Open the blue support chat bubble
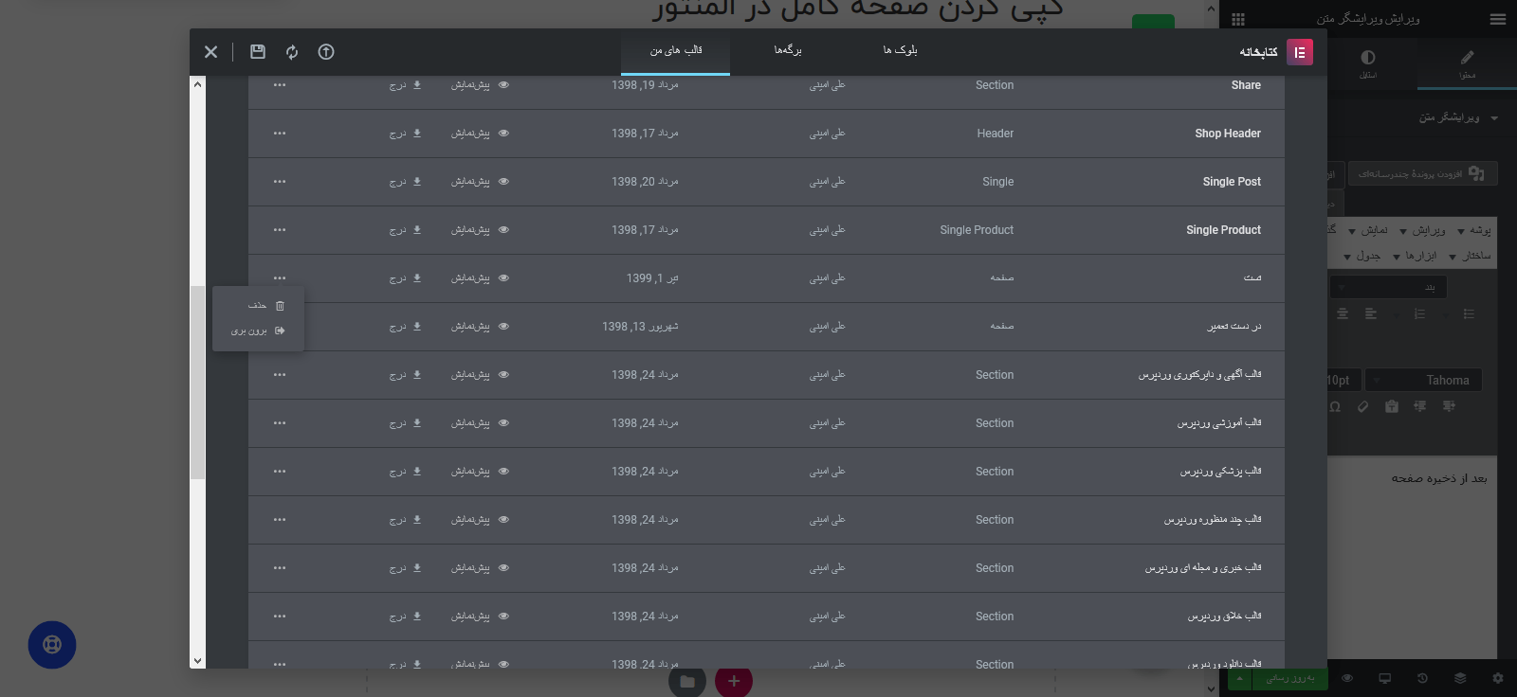 (52, 645)
